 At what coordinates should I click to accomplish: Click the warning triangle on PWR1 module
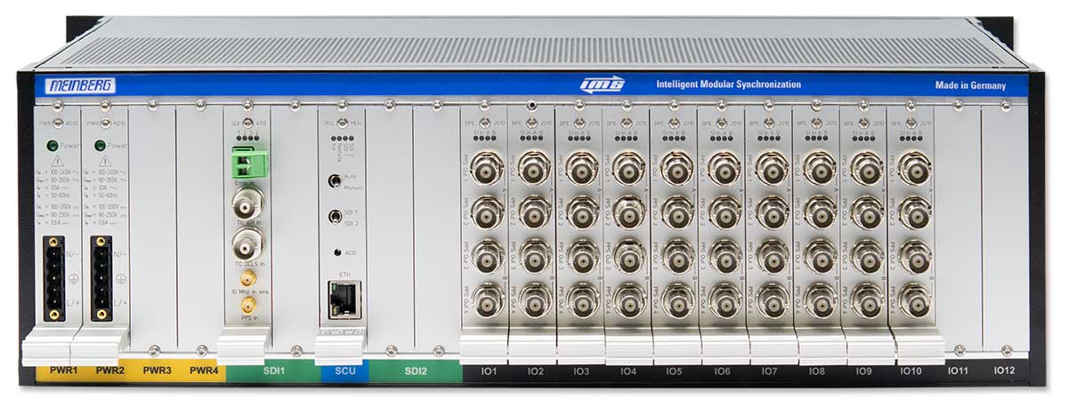tap(57, 163)
